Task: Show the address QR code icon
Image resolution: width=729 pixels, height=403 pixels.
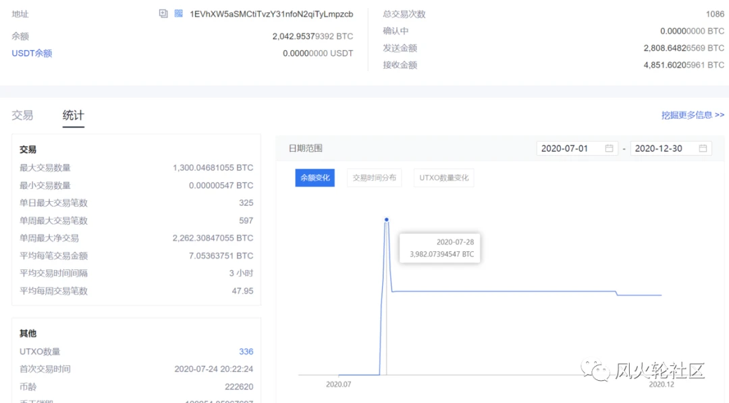Action: 178,14
